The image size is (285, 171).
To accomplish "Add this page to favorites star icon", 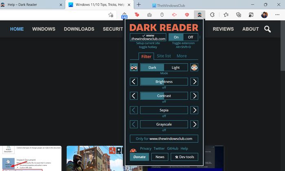I will tap(111, 15).
